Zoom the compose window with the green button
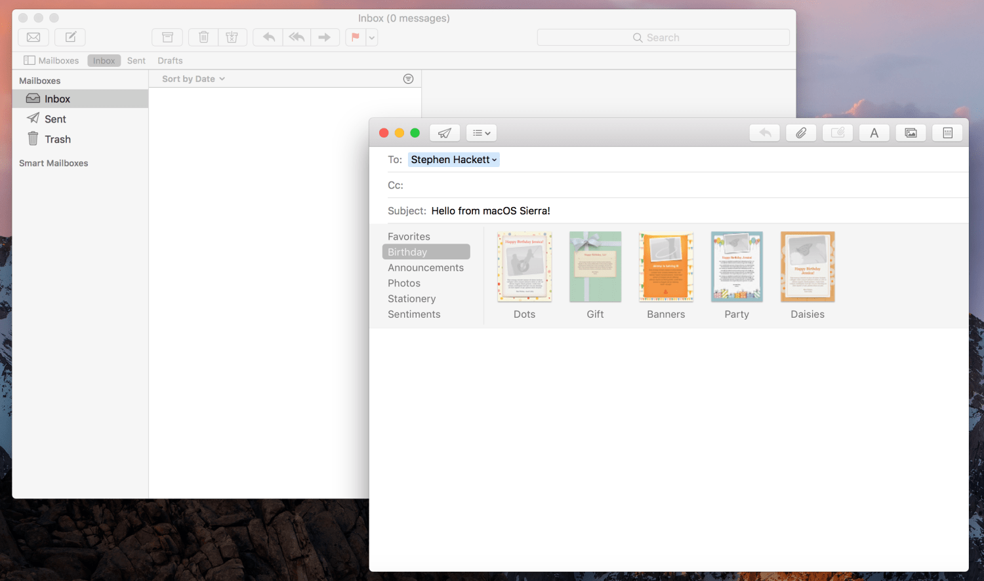 pos(415,133)
